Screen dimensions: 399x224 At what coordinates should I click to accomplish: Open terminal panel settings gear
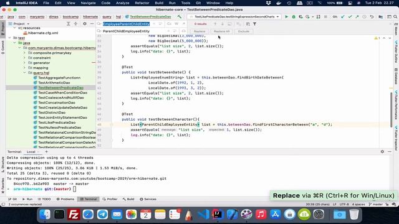point(382,152)
